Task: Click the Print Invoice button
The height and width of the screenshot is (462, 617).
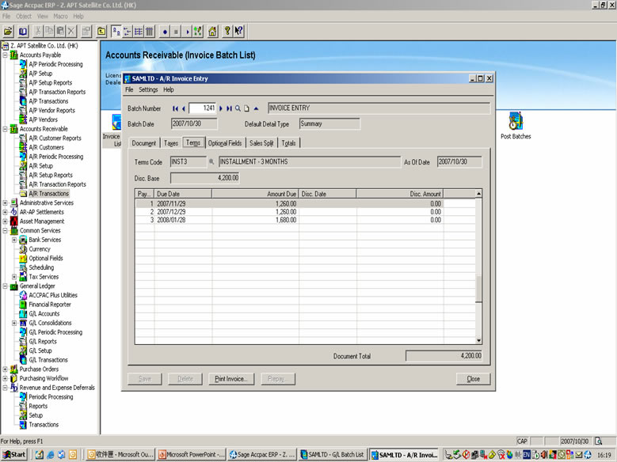Action: point(231,379)
